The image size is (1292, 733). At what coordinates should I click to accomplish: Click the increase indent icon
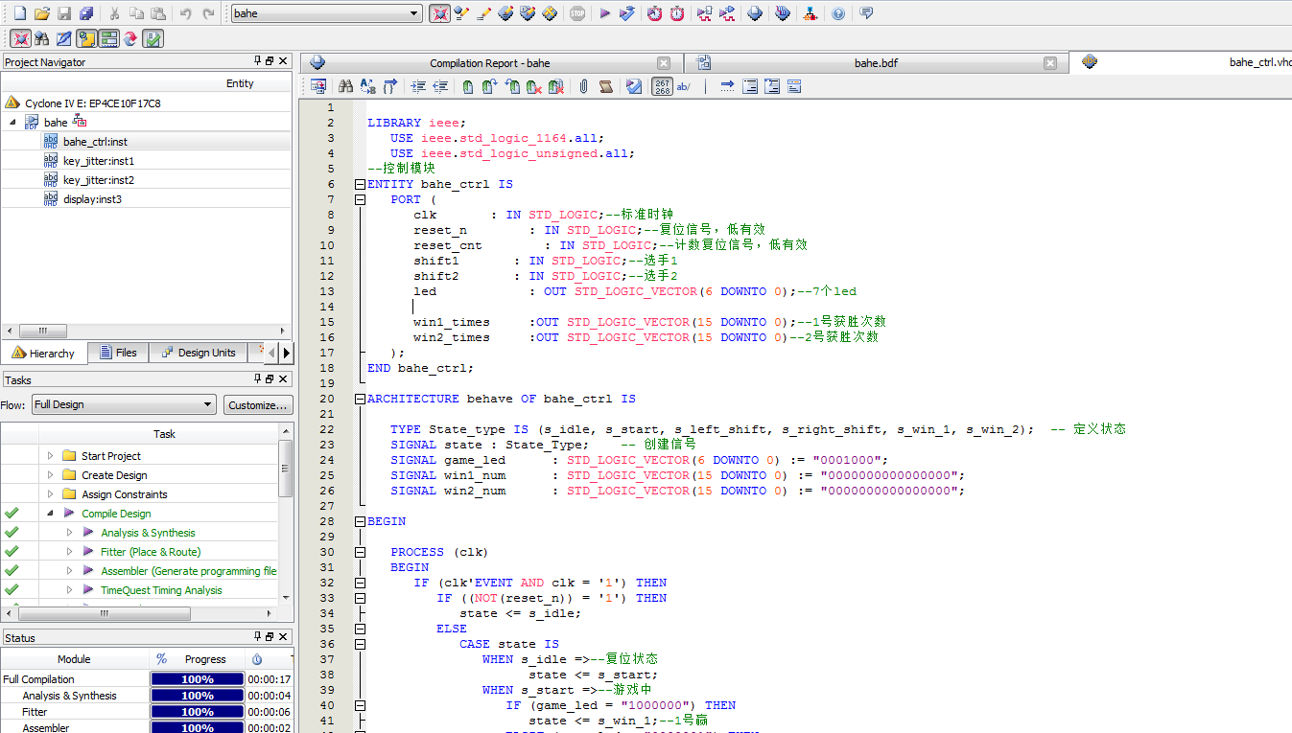tap(418, 86)
